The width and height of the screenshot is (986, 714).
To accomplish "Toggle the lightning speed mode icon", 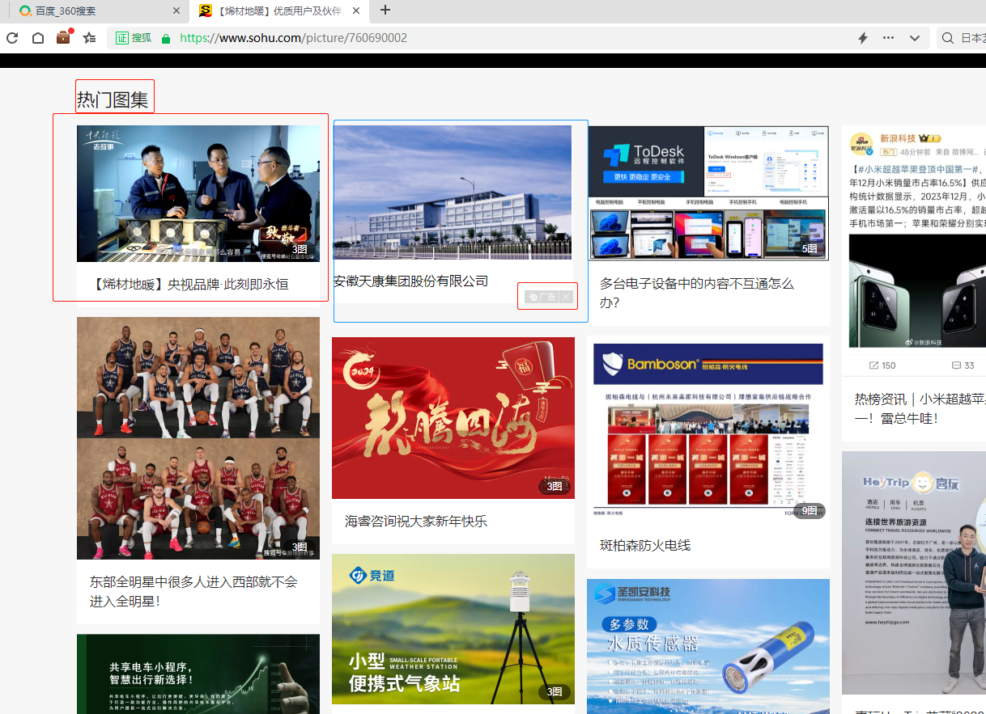I will click(863, 38).
